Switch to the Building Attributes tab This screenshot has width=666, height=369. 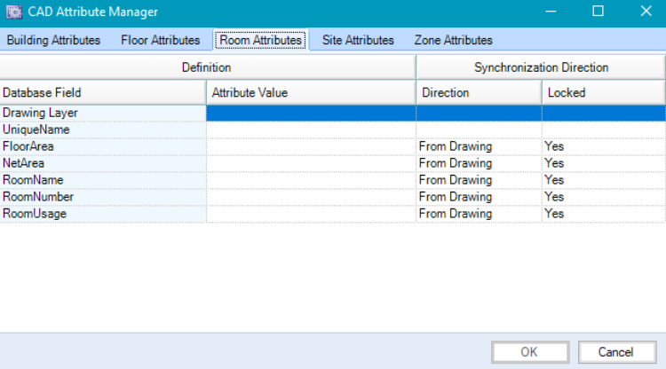[53, 40]
